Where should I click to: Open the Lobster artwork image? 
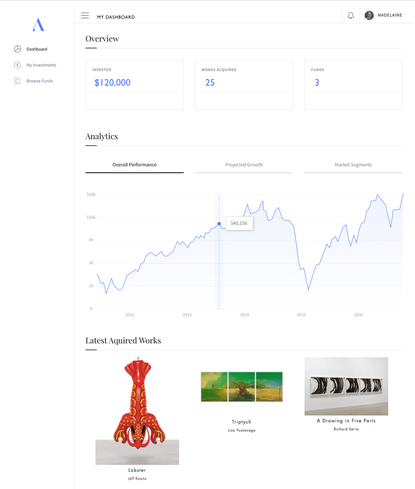tap(137, 411)
